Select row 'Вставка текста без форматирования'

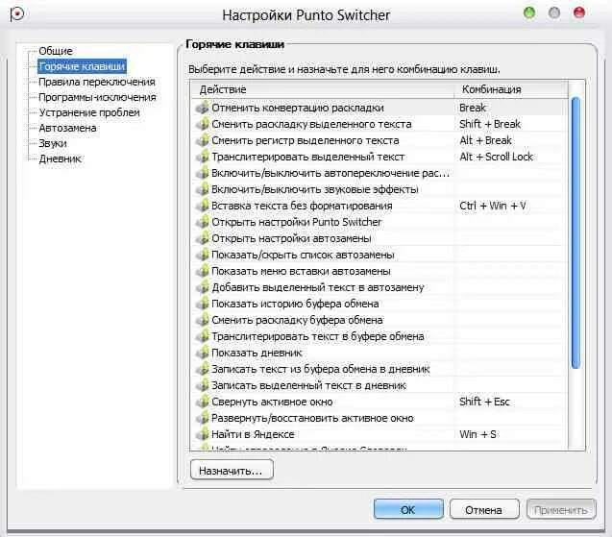[x=378, y=206]
